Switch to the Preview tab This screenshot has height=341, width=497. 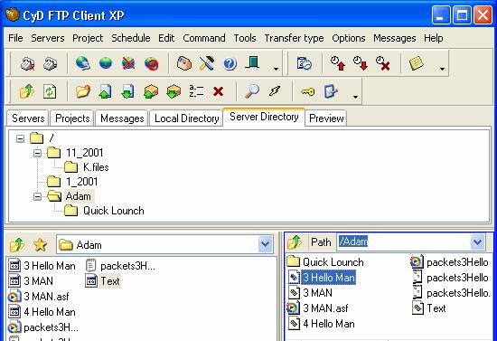tap(326, 118)
